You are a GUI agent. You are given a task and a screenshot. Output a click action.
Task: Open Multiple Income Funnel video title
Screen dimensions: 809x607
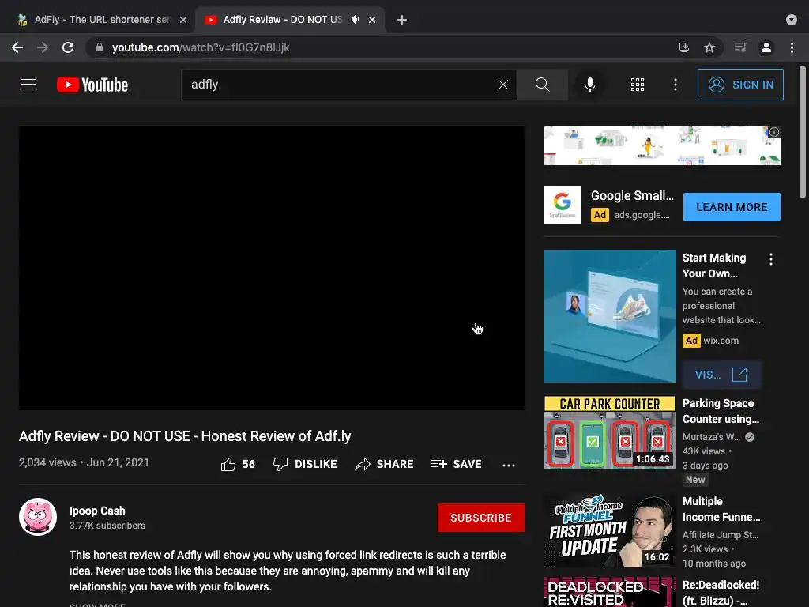[x=721, y=509]
